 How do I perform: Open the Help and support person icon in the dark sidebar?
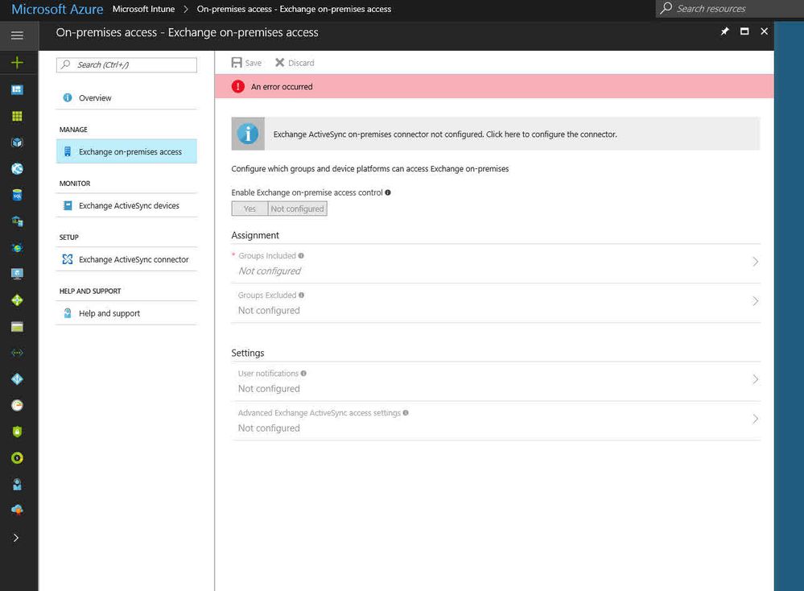tap(17, 484)
